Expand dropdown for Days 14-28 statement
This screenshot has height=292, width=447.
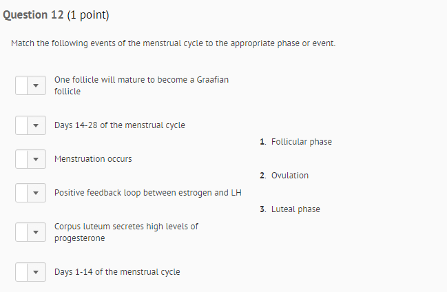(x=31, y=125)
